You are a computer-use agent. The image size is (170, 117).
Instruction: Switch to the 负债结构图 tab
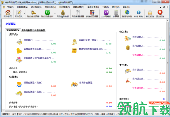tap(40, 30)
